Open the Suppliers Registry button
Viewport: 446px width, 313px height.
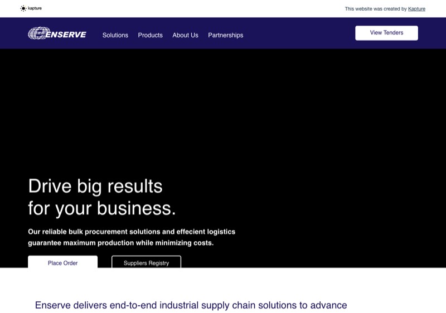coord(146,262)
